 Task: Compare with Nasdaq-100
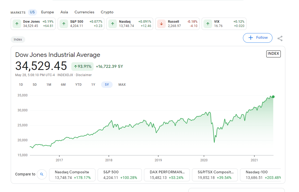pos(260,175)
